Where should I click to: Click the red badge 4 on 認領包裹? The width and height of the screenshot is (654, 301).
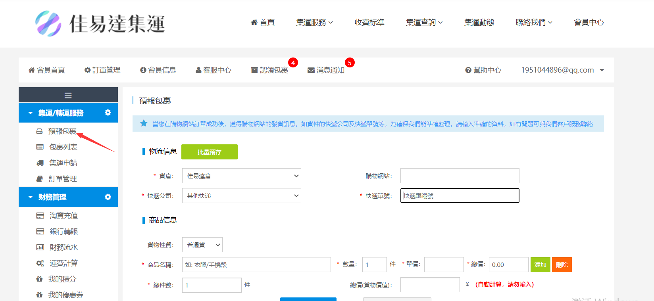pyautogui.click(x=293, y=63)
